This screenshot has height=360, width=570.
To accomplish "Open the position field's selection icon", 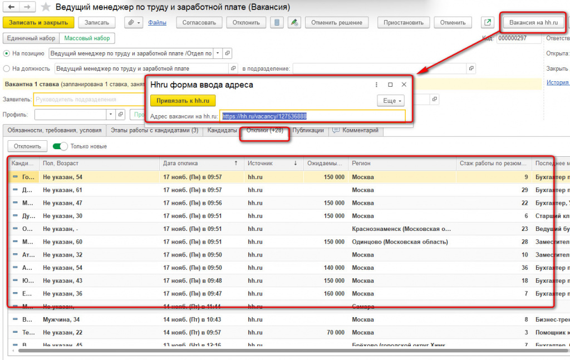I will (x=228, y=53).
